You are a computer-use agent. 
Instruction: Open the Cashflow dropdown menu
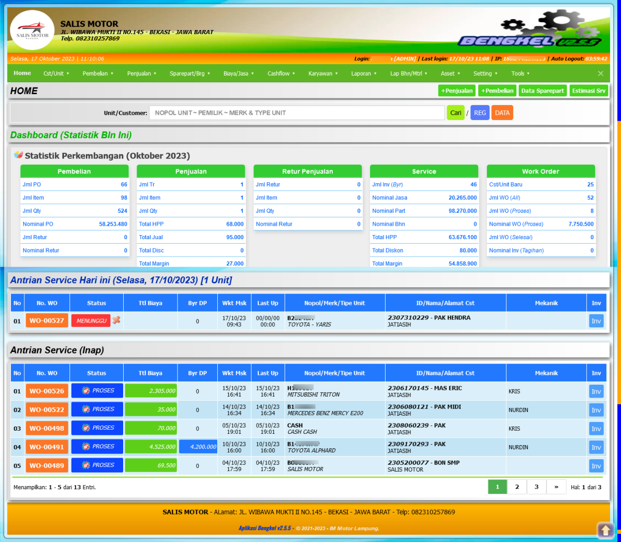coord(280,74)
